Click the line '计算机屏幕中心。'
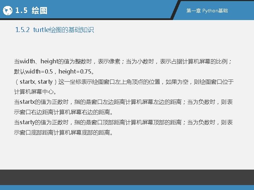This screenshot has width=254, height=190. click(35, 92)
